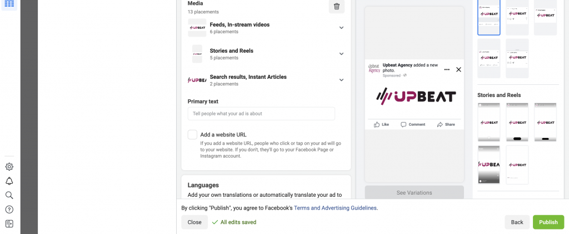Click the Publish button
569x234 pixels.
tap(548, 222)
